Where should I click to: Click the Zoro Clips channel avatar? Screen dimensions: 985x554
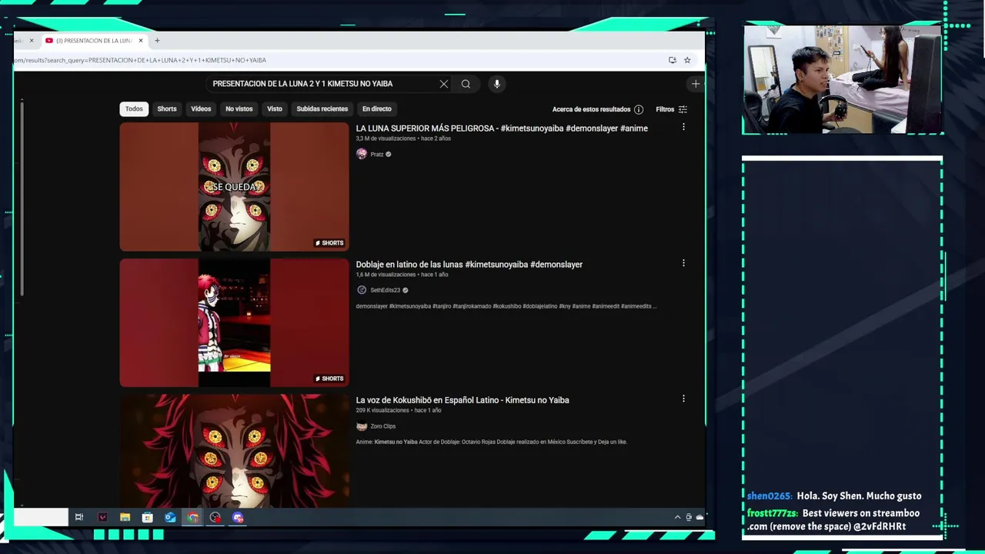click(x=362, y=426)
